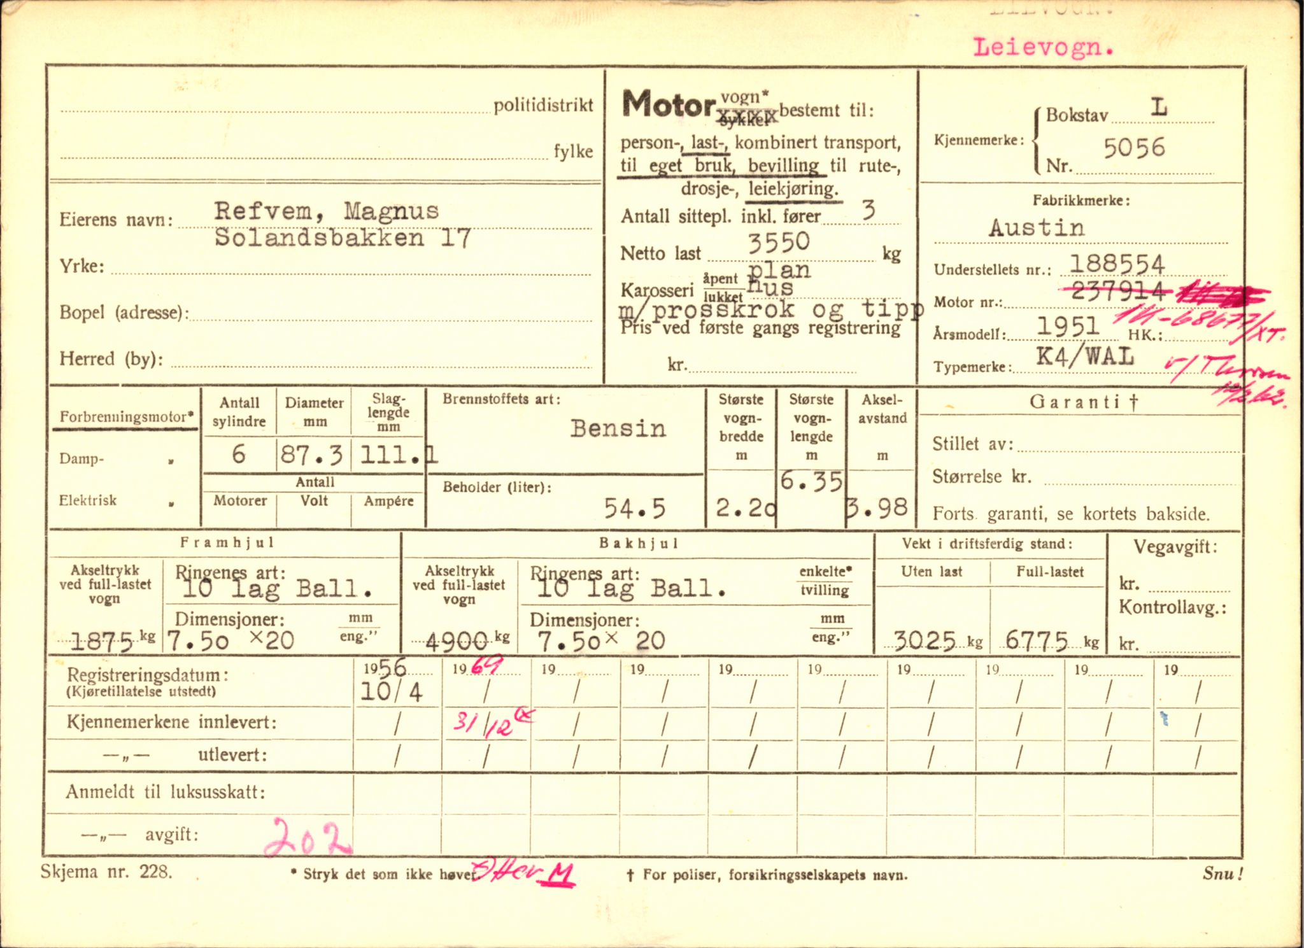Screen dimensions: 1304x948
Task: Click the 'm/prosskrok og tipp' text
Action: [x=770, y=309]
